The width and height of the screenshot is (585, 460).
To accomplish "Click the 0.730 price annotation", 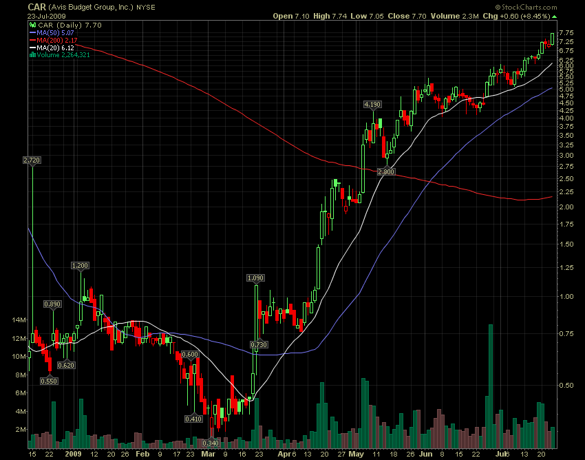I will coord(259,344).
